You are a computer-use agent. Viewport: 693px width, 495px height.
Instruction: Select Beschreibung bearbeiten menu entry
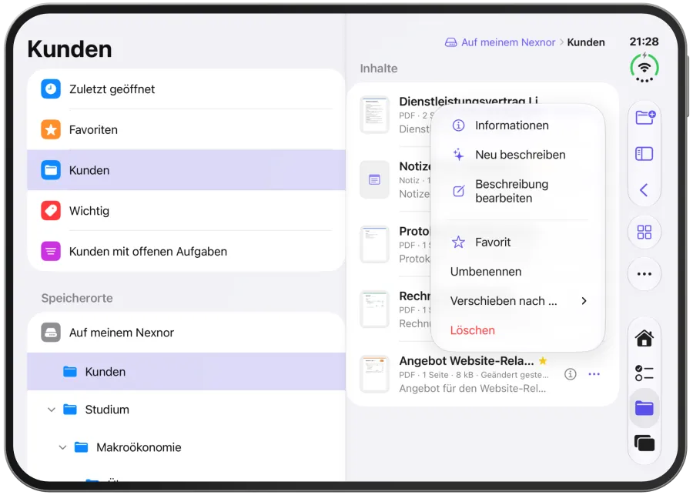point(517,191)
